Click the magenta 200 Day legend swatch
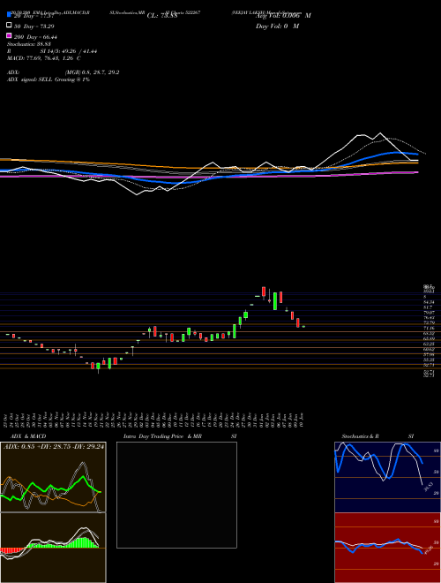Image resolution: width=441 pixels, height=583 pixels. (9, 35)
